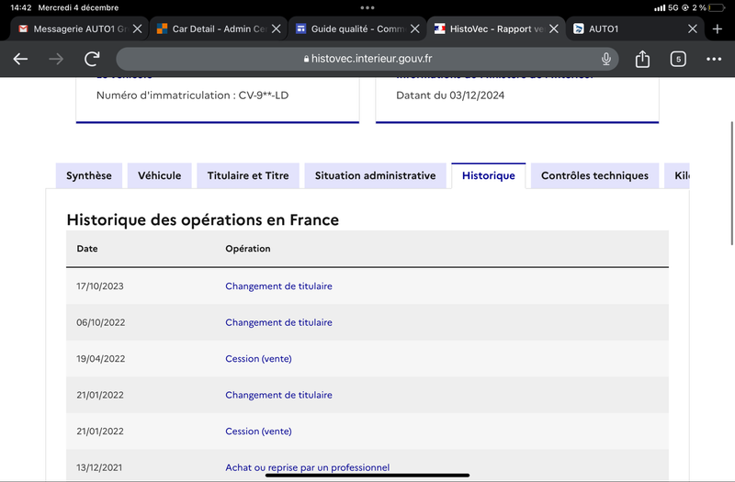The width and height of the screenshot is (735, 482).
Task: Click Changement de titulaire dated 21/01/2022
Action: click(x=278, y=395)
